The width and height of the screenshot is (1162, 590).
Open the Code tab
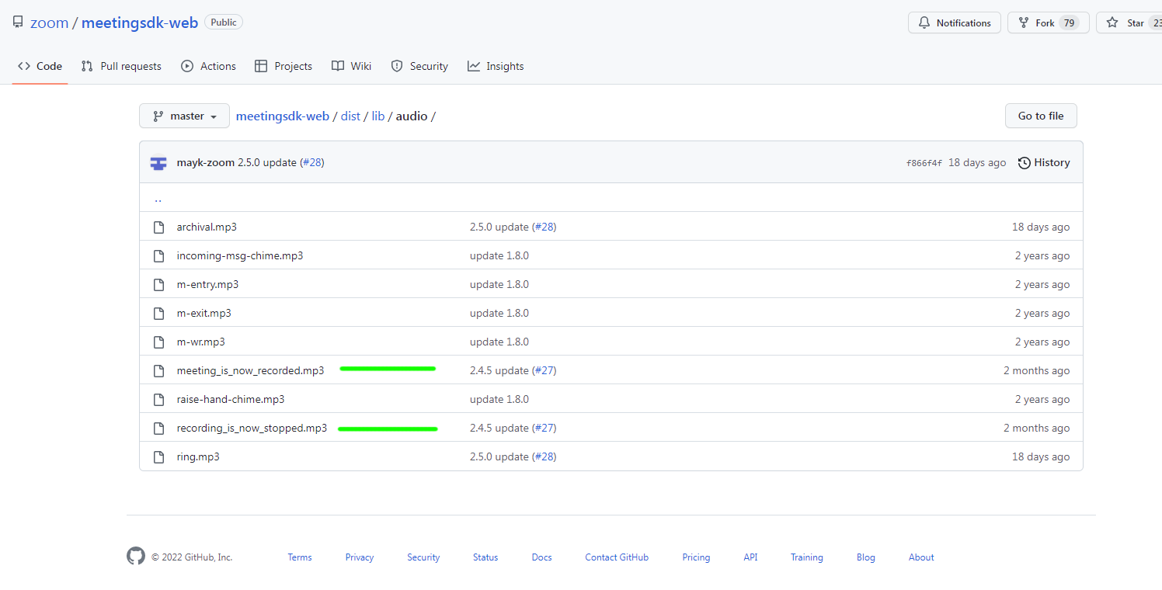(40, 66)
